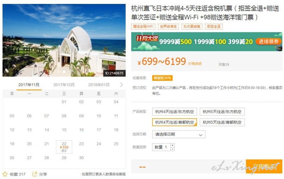Switch to the 2017年12月 month tab
This screenshot has height=179, width=284.
64,85
